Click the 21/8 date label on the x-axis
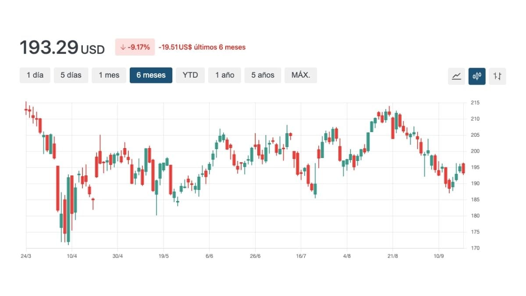The image size is (526, 296). [x=393, y=256]
